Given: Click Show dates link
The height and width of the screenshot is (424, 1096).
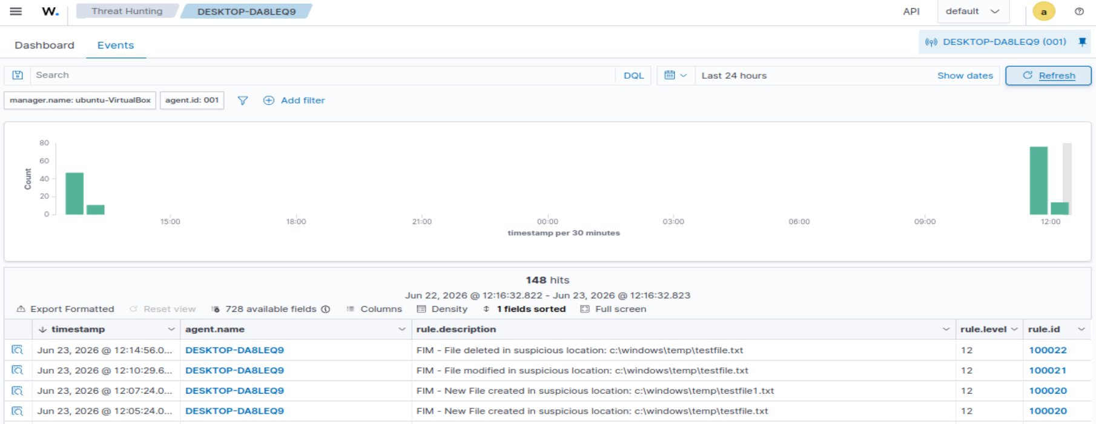Looking at the screenshot, I should 965,76.
